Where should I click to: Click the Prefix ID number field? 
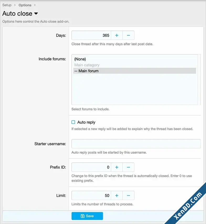[91, 167]
